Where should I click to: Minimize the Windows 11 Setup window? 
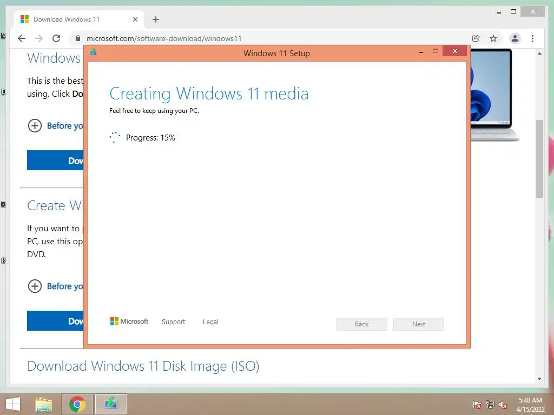[421, 52]
